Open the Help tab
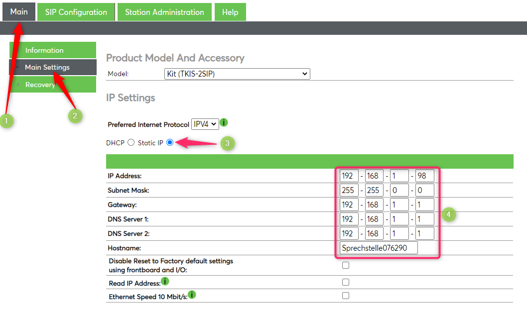Screen dimensions: 527x309 click(230, 12)
